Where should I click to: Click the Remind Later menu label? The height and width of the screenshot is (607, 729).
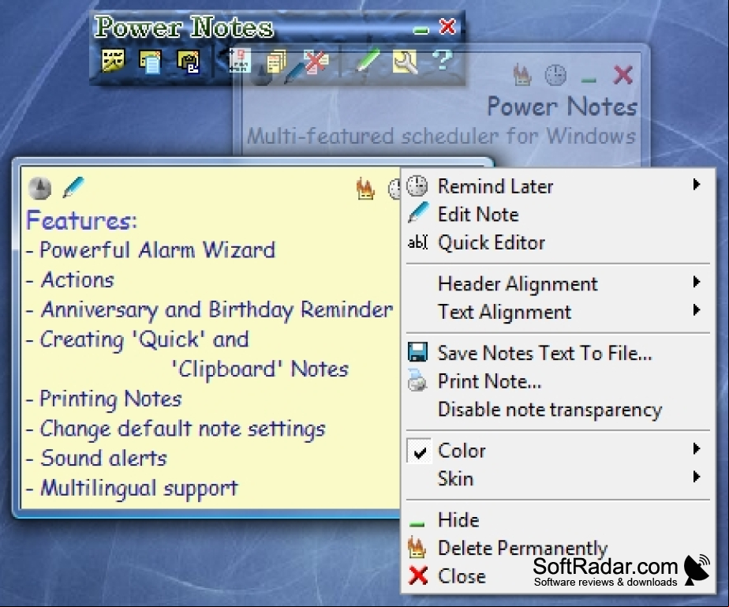[495, 186]
